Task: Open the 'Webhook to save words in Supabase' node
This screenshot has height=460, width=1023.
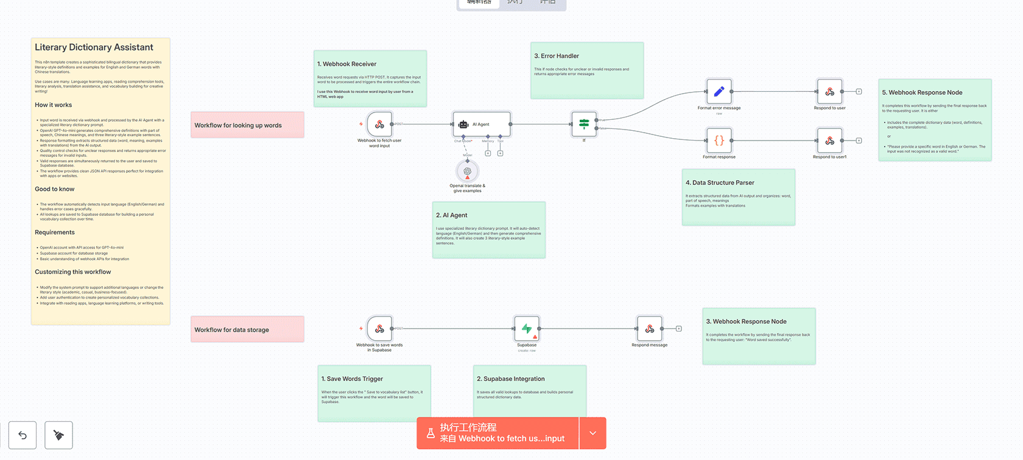Action: point(379,329)
